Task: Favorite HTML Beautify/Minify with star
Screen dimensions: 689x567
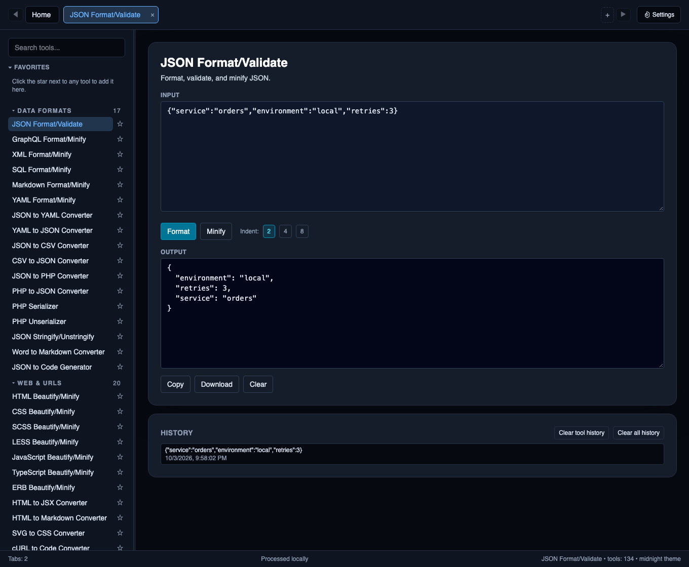Action: (x=120, y=396)
